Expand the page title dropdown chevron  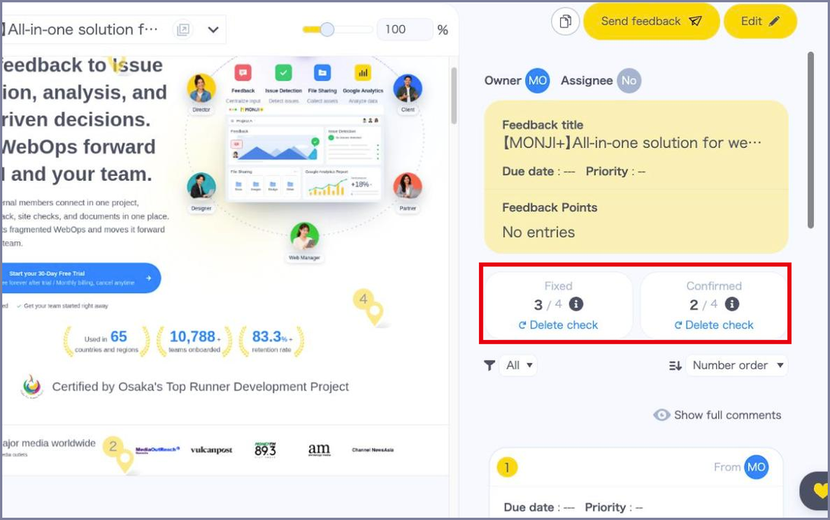click(214, 30)
